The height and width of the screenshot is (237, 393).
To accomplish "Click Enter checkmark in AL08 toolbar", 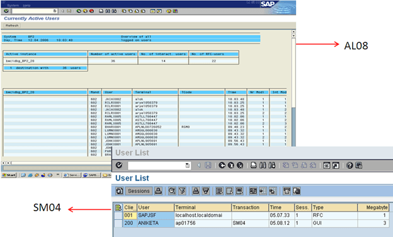I will (x=6, y=11).
